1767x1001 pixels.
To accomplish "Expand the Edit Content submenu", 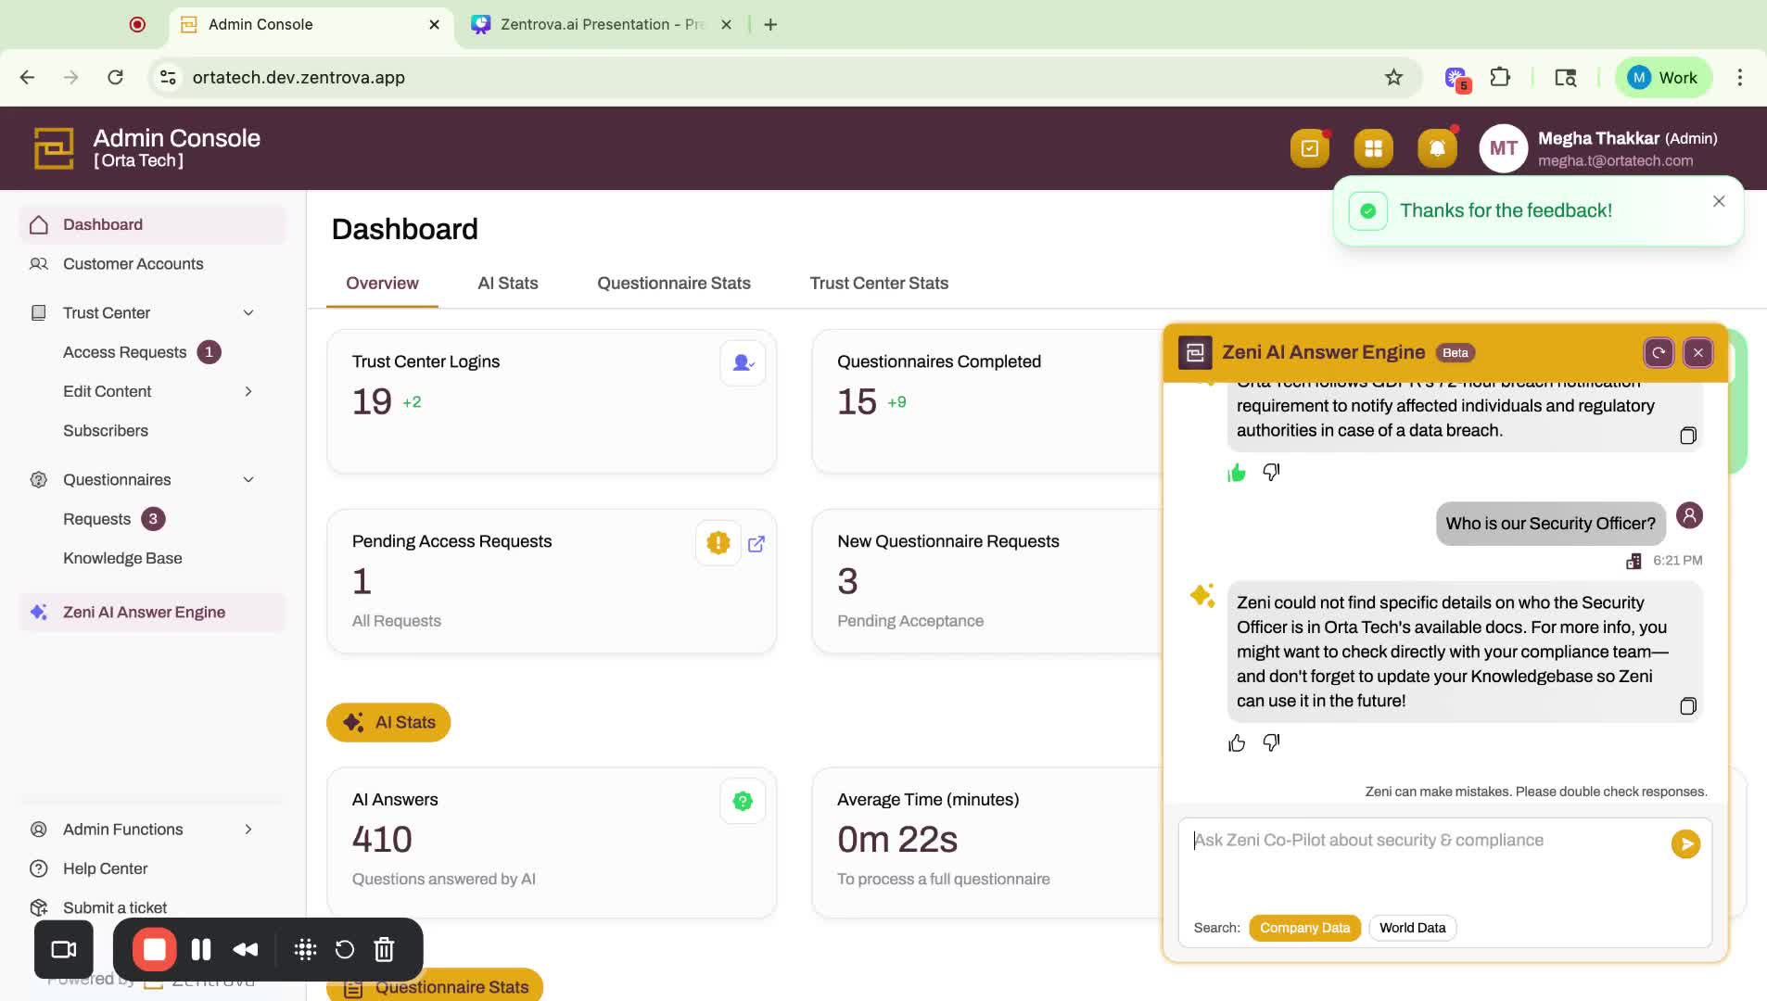I will coord(248,391).
